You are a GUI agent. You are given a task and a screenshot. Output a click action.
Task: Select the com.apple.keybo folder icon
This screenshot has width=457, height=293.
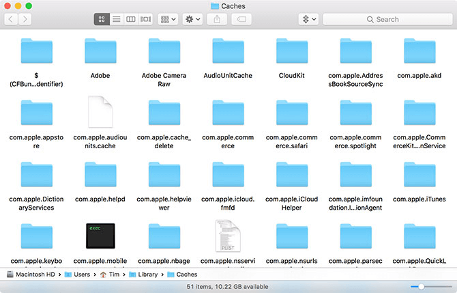click(x=36, y=236)
